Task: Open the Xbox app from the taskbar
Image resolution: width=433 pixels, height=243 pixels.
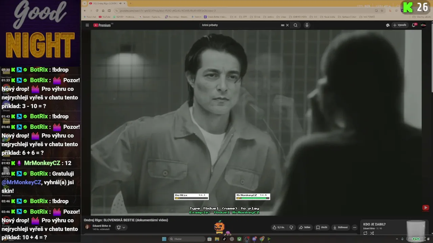Action: tap(239, 239)
